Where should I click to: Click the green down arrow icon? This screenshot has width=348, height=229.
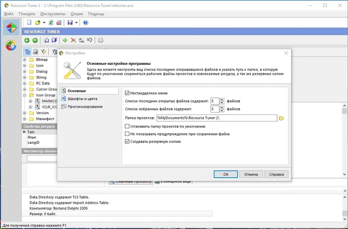pos(27,40)
